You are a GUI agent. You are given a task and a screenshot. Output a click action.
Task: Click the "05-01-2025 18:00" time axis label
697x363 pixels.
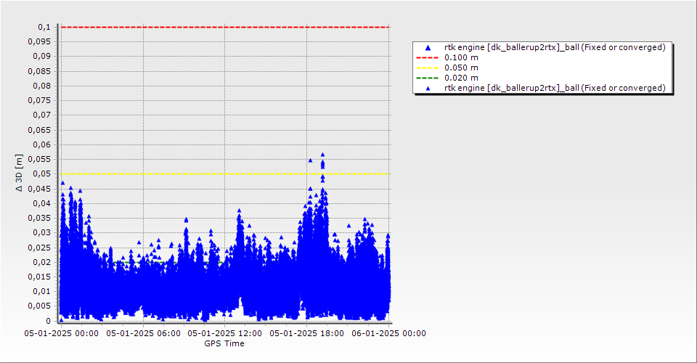pyautogui.click(x=306, y=333)
